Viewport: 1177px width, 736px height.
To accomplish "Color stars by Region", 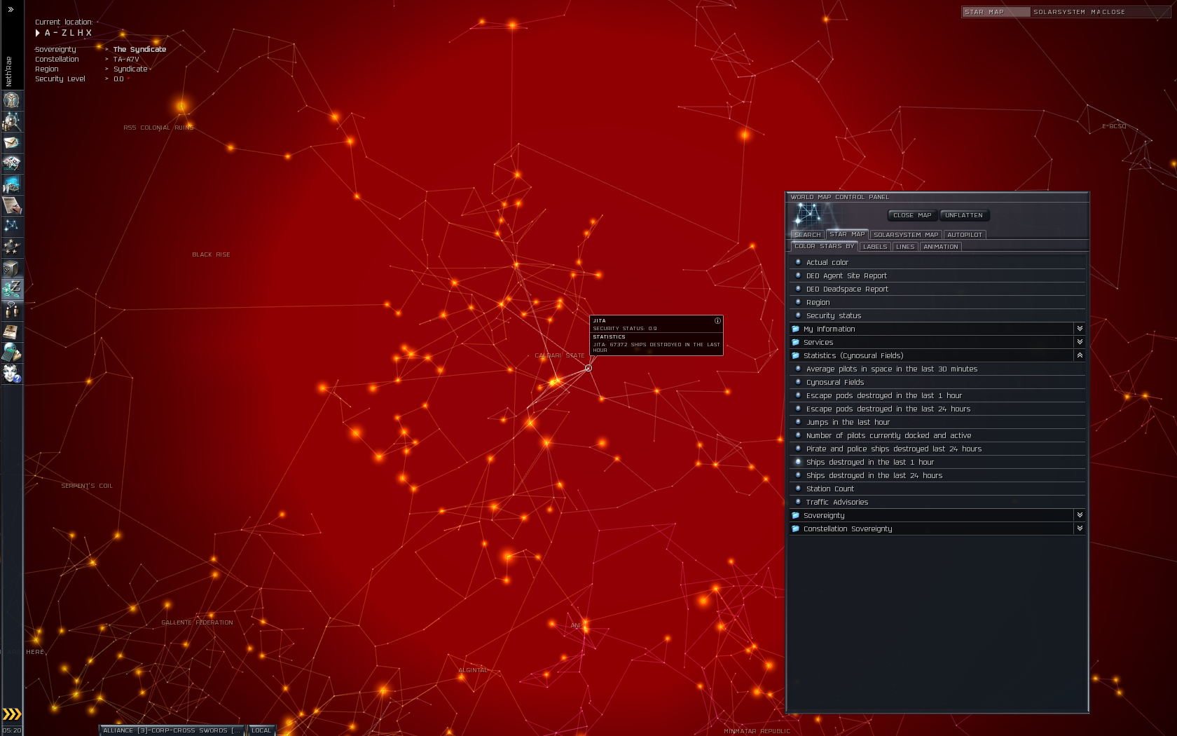I will point(937,302).
